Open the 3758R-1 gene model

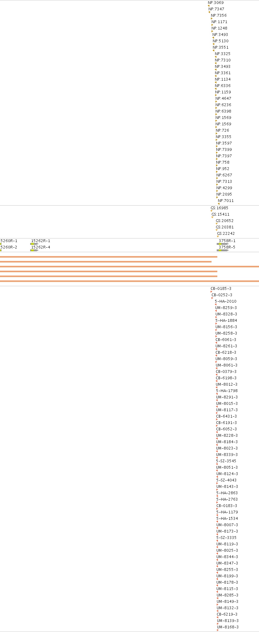[223, 244]
